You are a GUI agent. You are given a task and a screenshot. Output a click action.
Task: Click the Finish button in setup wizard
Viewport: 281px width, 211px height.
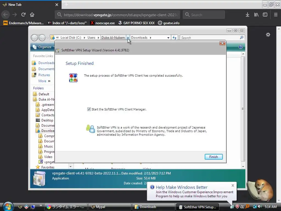(x=213, y=157)
